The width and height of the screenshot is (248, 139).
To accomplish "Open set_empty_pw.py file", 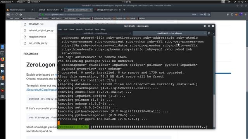I will (38, 43).
